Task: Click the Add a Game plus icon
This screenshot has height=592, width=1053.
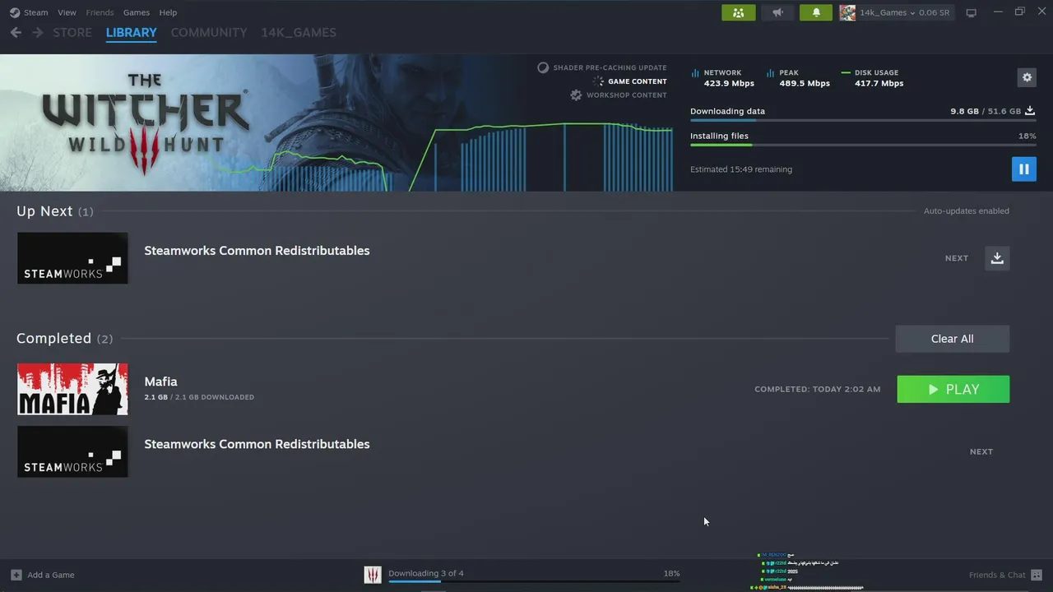Action: point(16,575)
